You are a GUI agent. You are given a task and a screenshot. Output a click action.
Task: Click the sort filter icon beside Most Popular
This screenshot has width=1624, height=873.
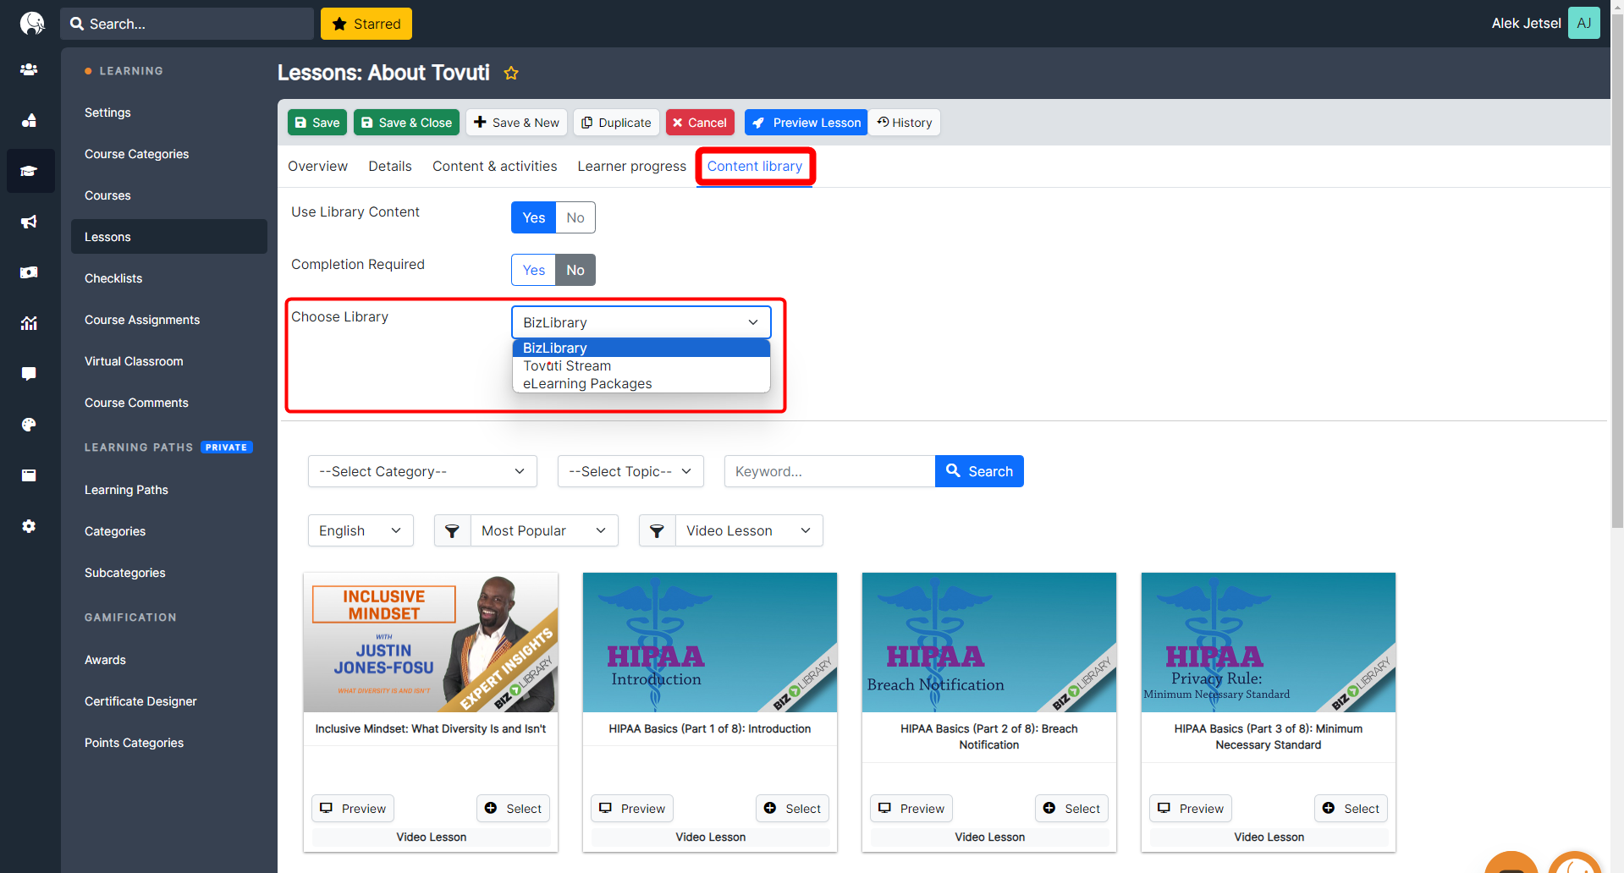point(452,530)
